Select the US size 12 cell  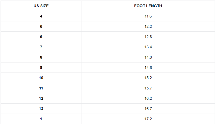41,98
